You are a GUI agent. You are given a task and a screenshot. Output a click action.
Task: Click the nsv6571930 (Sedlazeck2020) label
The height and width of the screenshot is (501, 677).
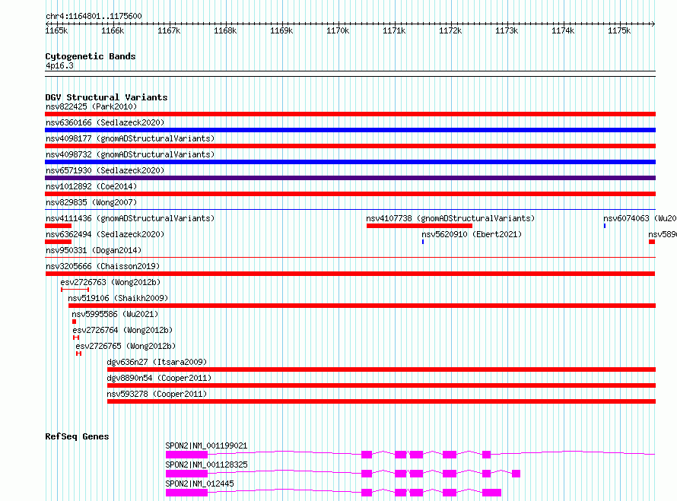coord(105,170)
